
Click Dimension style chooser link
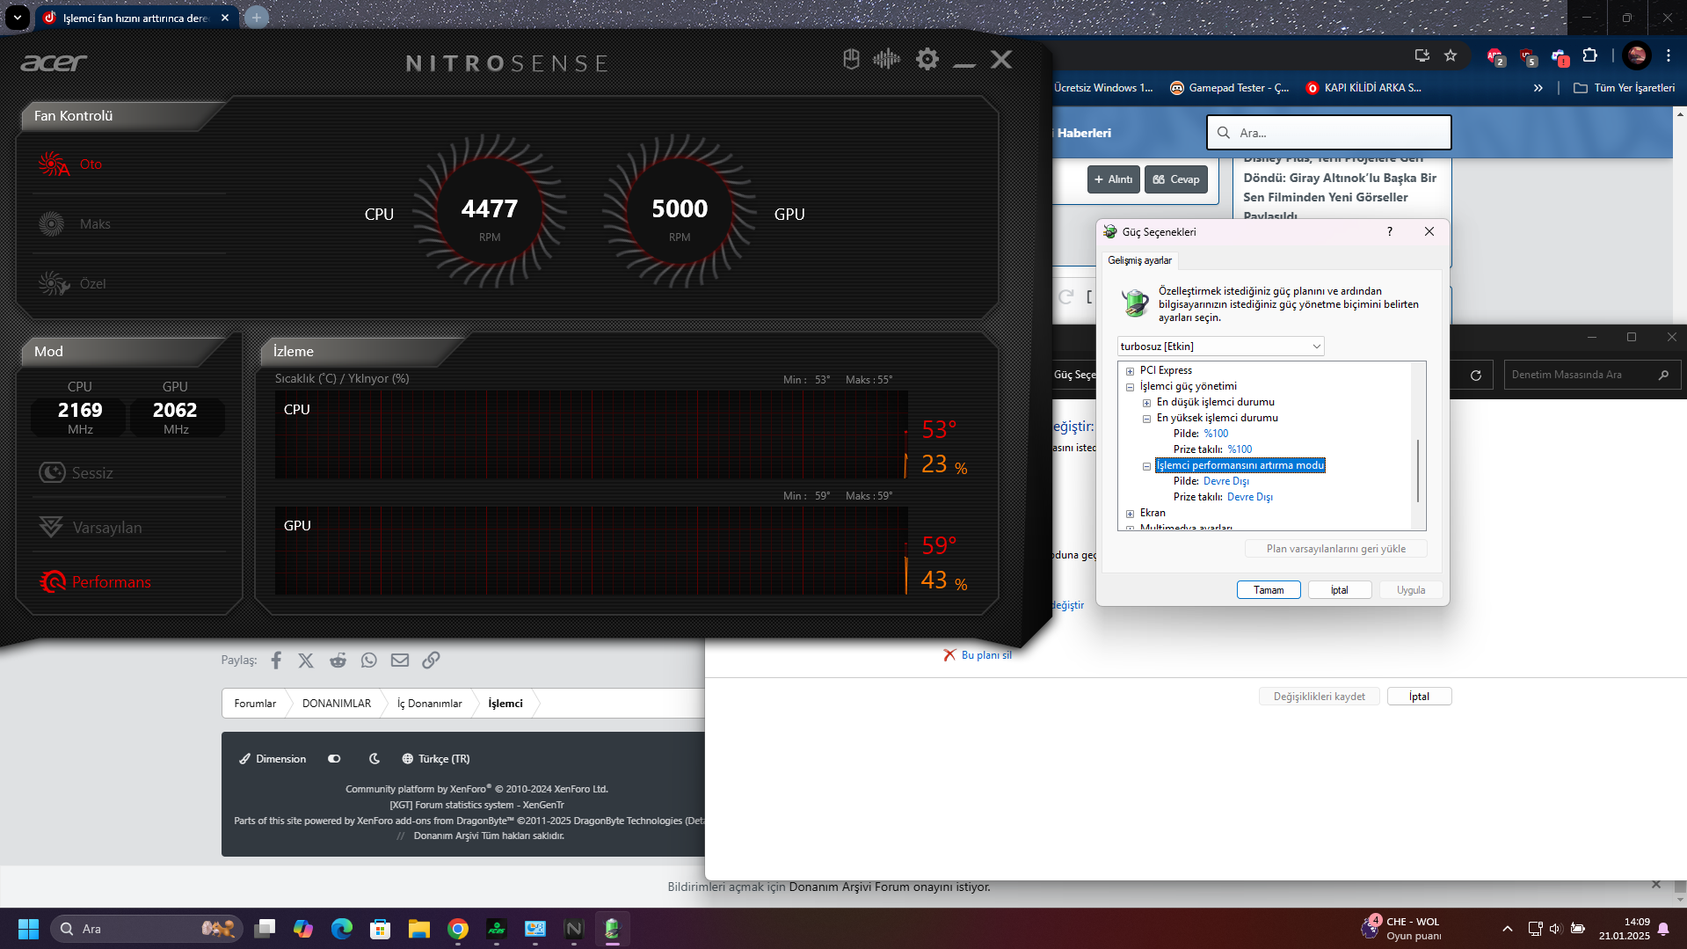273,759
